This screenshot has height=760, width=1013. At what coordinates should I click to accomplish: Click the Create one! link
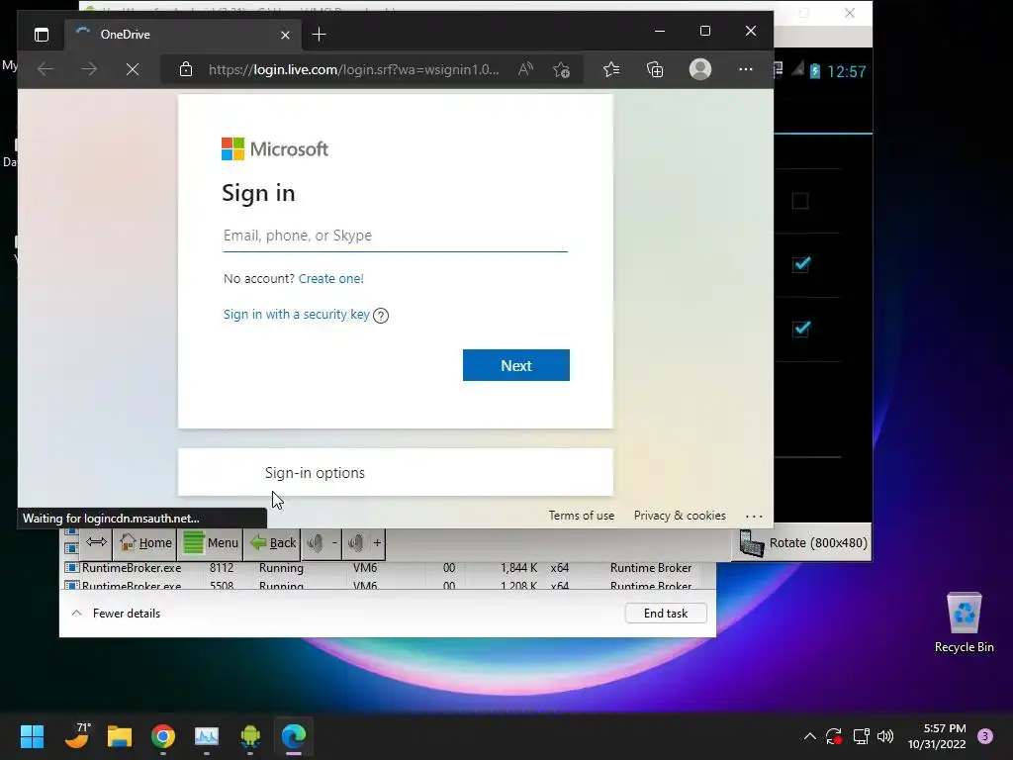330,278
